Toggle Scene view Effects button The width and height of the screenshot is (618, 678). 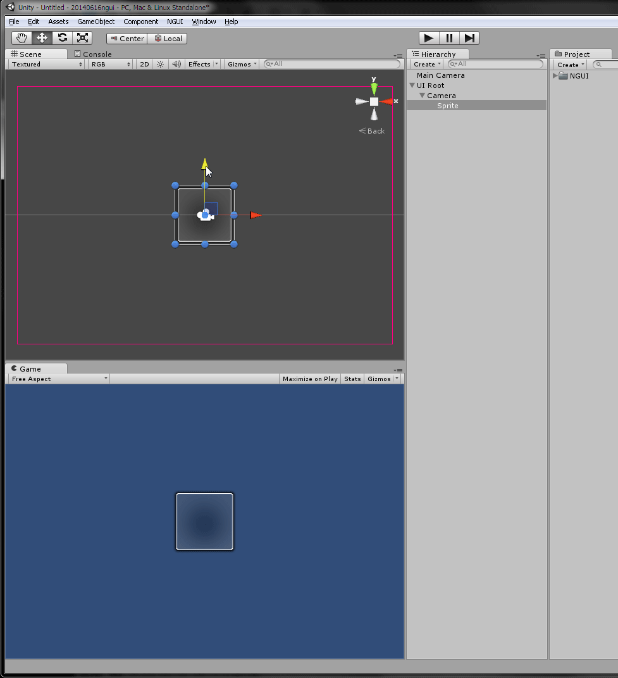(x=199, y=64)
